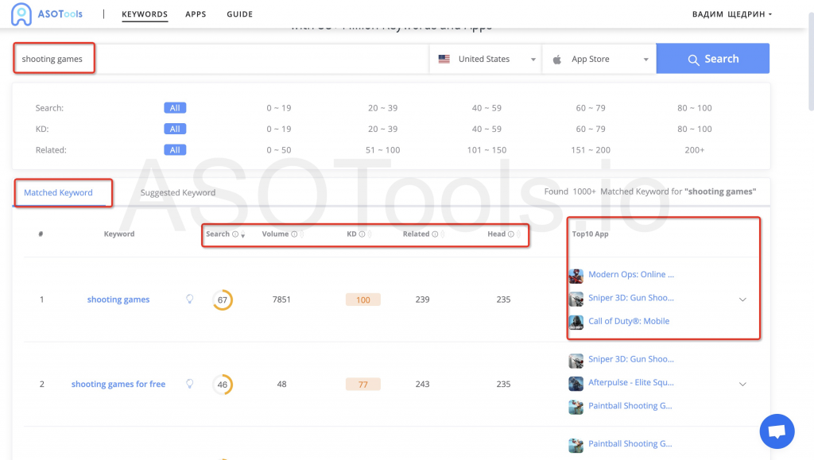Open the 'shooting games for free' keyword link

[118, 384]
